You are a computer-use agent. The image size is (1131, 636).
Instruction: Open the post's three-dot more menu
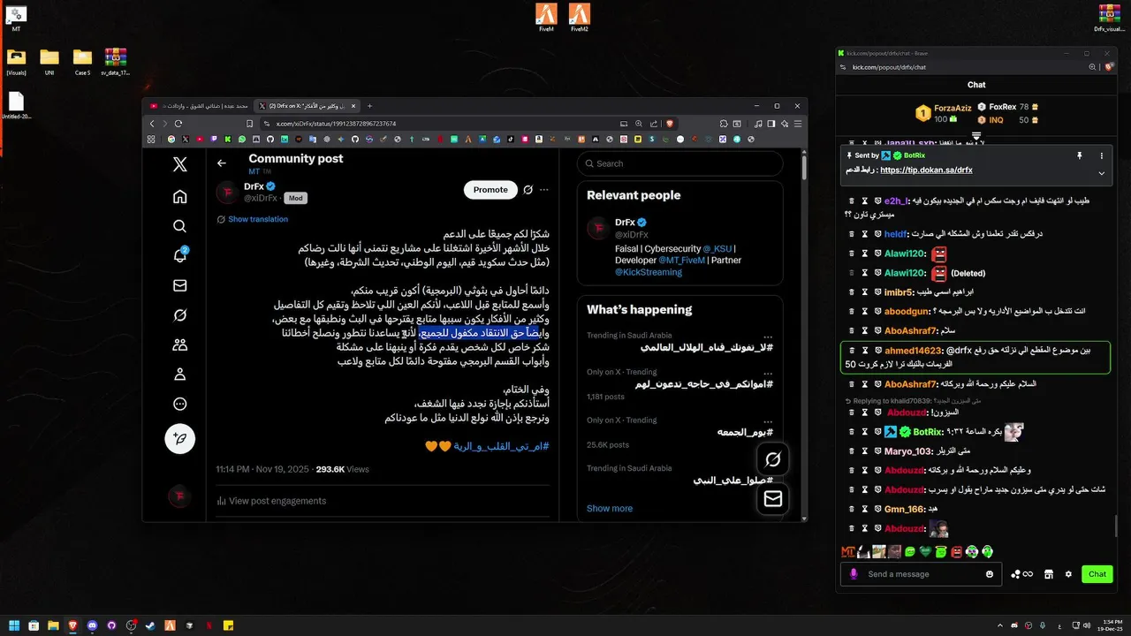click(x=544, y=189)
